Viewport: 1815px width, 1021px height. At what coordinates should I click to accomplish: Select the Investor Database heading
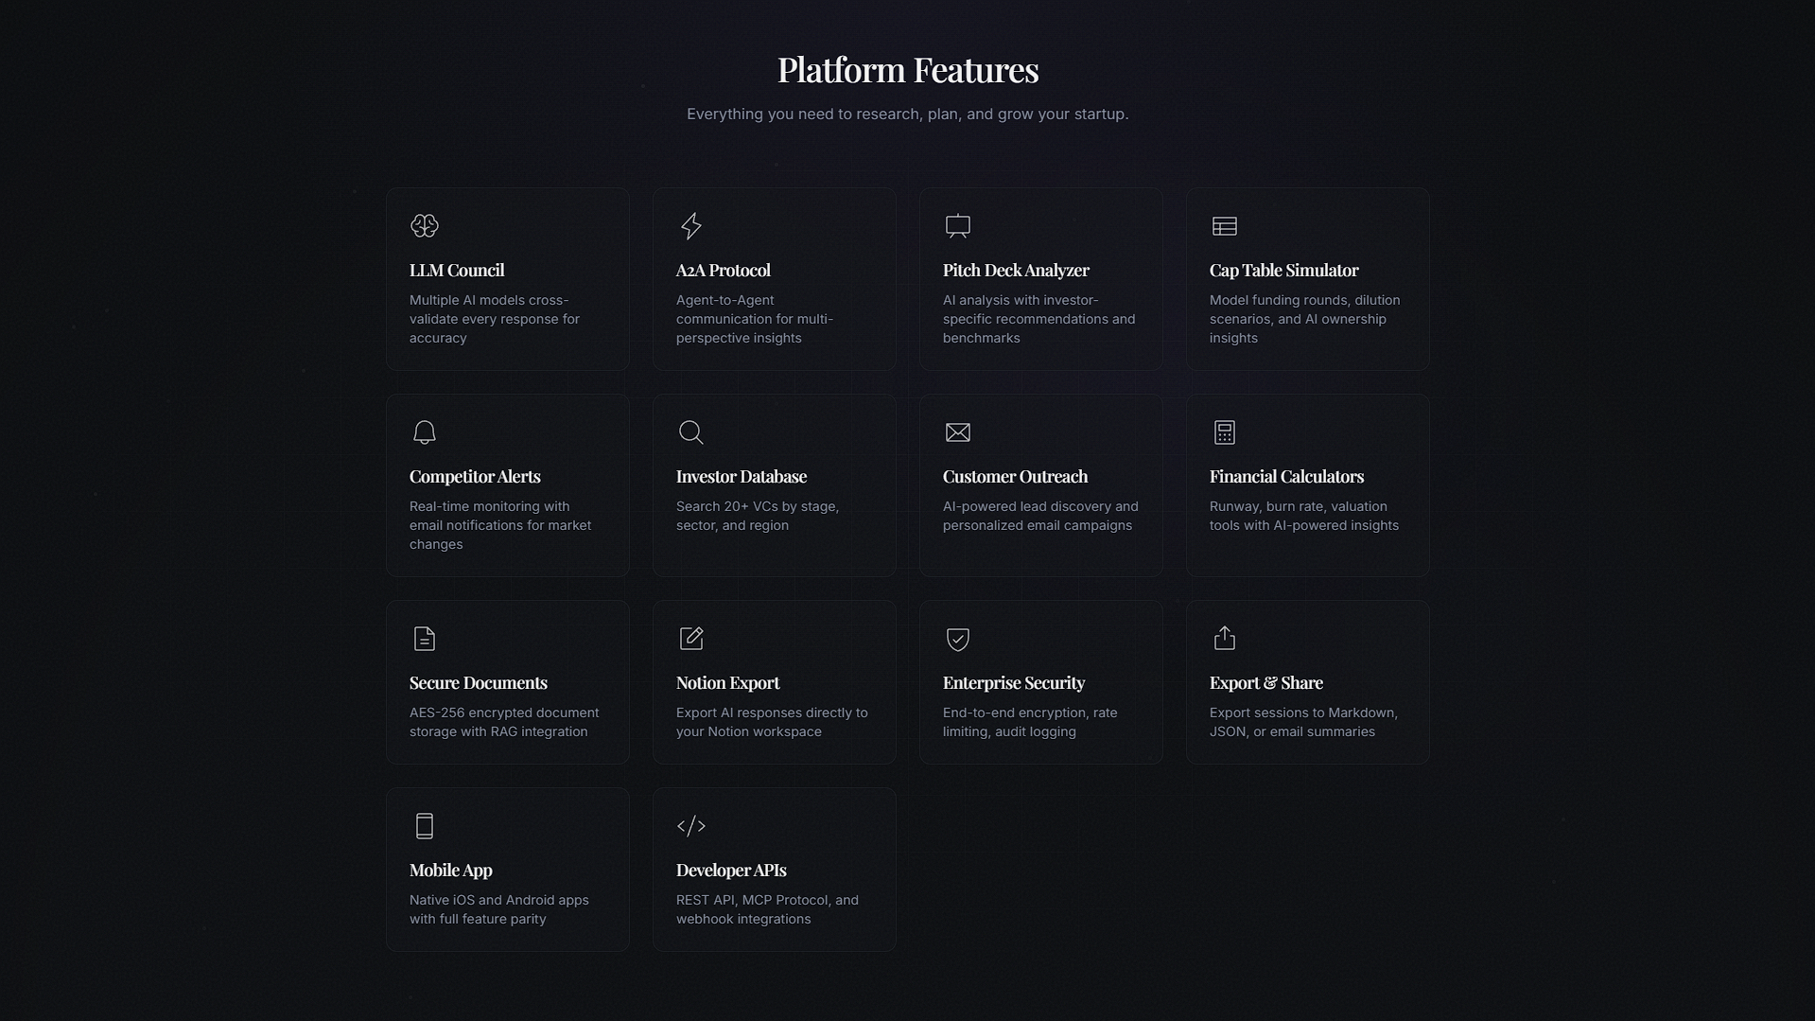(742, 477)
